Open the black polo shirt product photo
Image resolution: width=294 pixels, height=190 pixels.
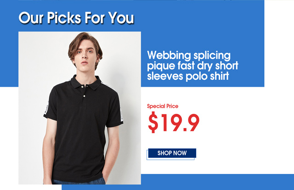(x=79, y=108)
